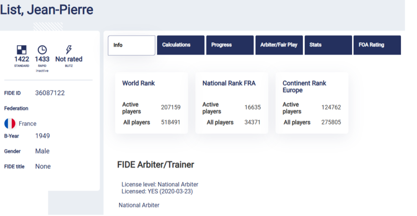Image resolution: width=417 pixels, height=216 pixels.
Task: Click the France federation link
Action: pyautogui.click(x=27, y=124)
